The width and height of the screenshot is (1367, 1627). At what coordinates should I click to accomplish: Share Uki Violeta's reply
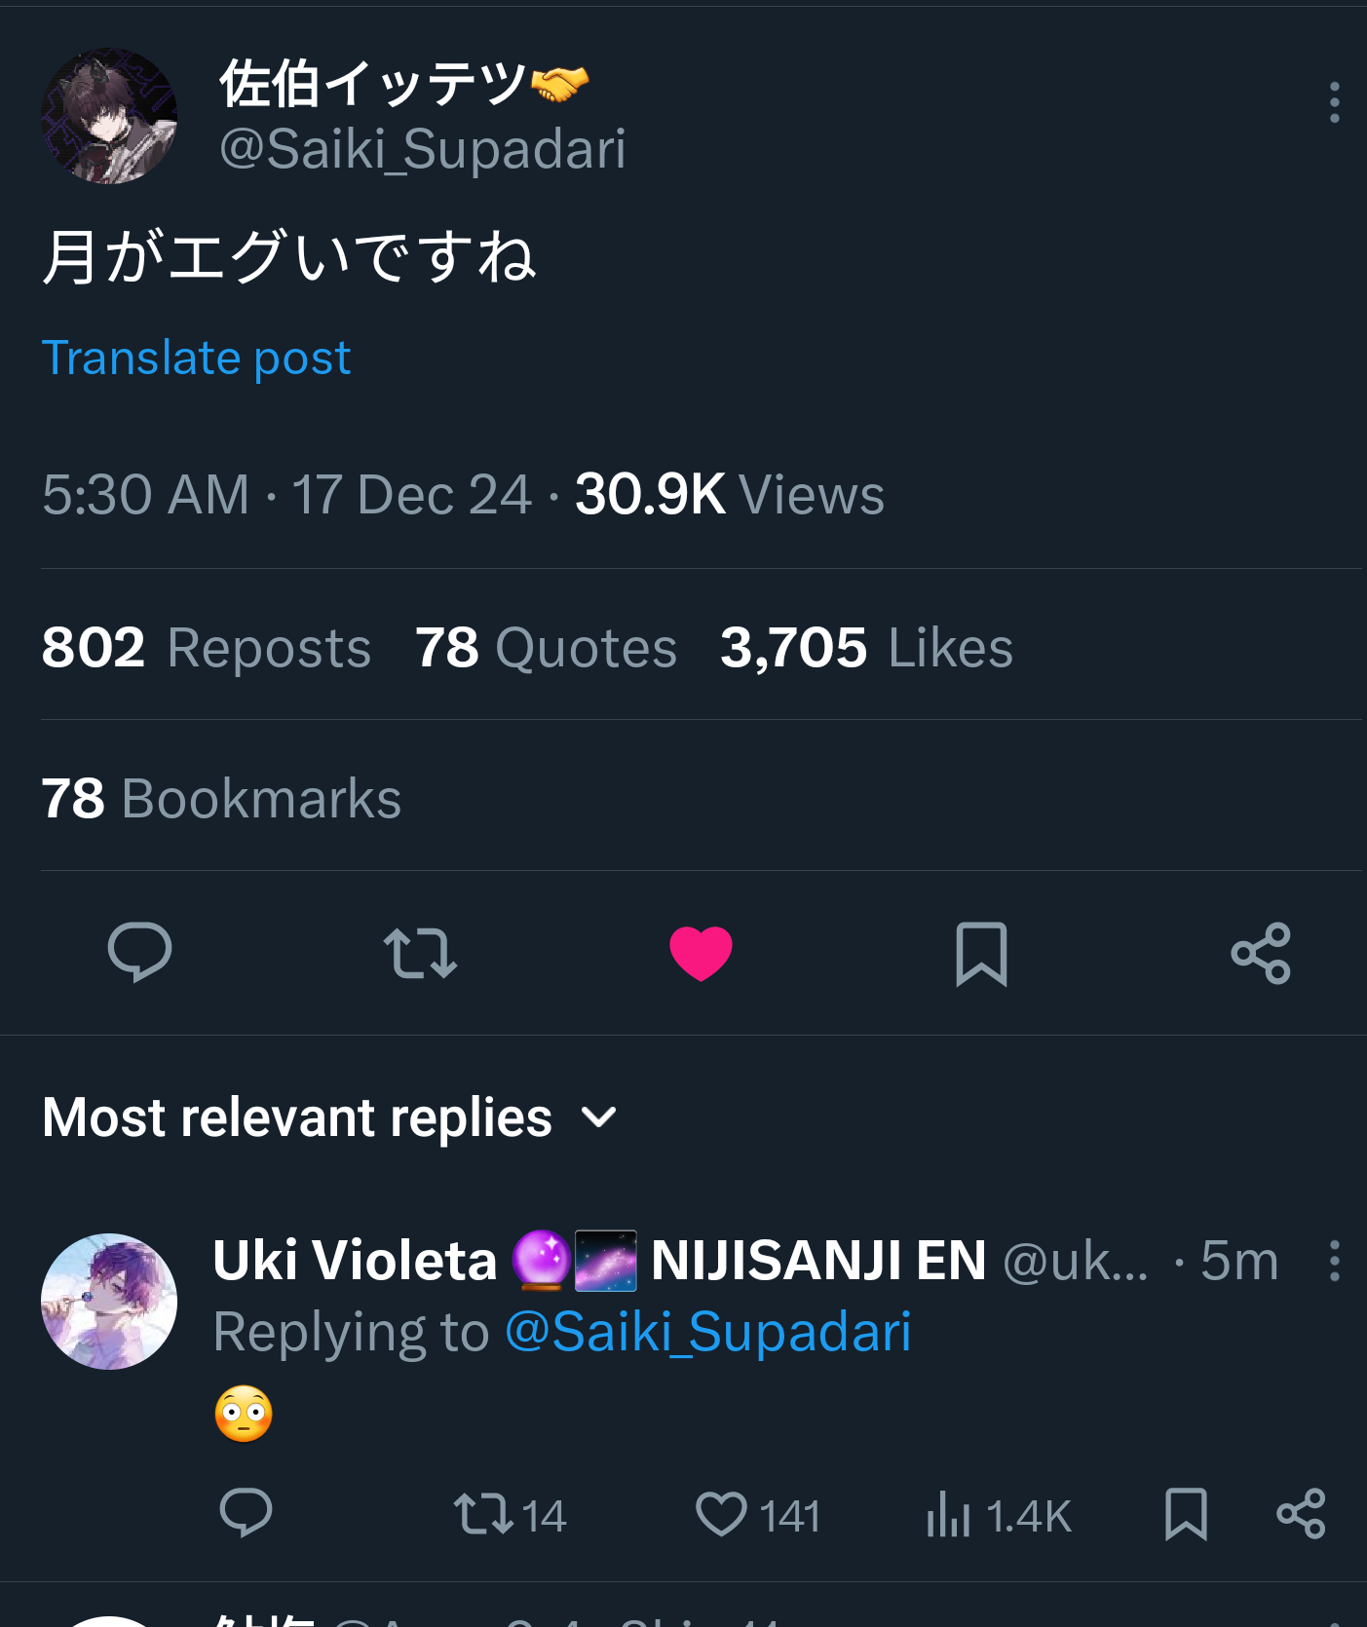coord(1301,1513)
